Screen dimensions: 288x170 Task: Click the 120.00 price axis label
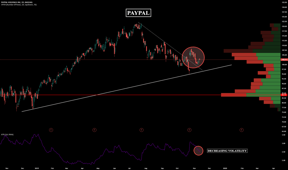pyautogui.click(x=284, y=26)
